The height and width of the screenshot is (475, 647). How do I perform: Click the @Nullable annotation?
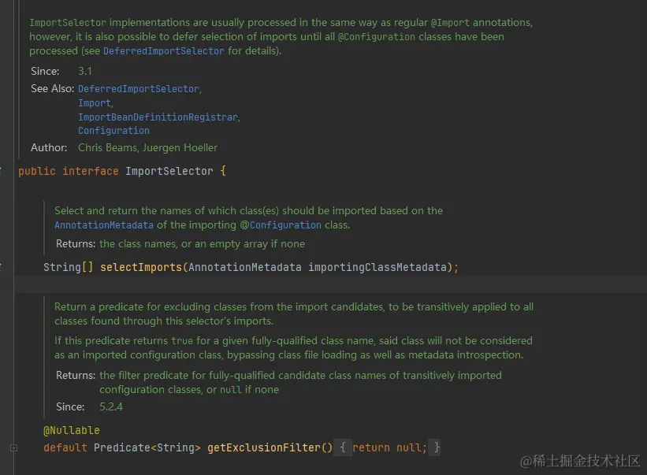pyautogui.click(x=72, y=430)
